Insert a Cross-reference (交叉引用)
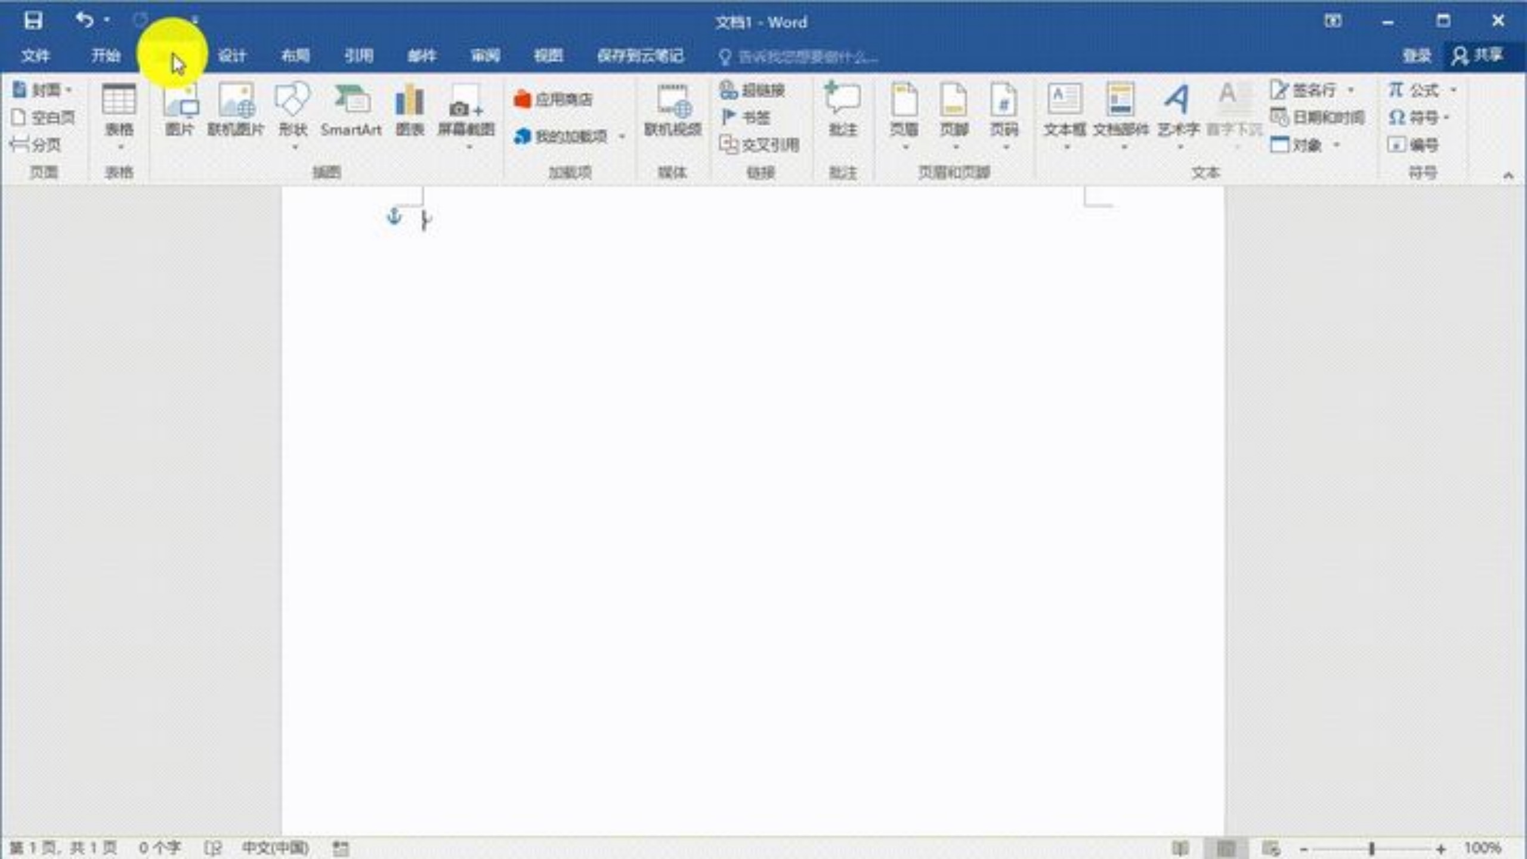 [759, 144]
